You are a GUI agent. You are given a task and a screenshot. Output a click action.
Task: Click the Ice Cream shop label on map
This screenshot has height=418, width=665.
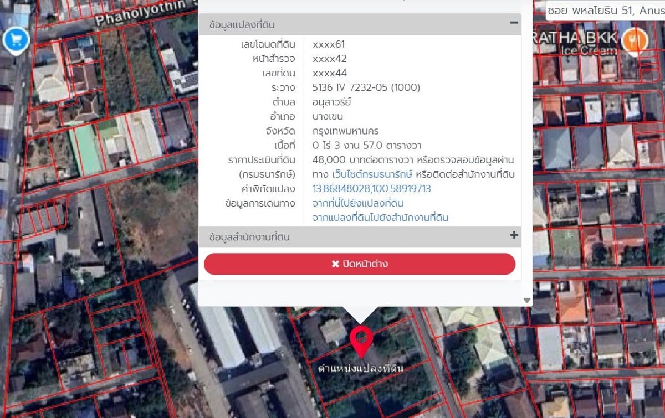click(x=589, y=50)
